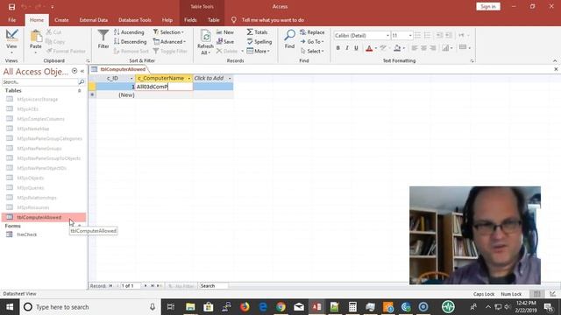Click the Background Color fill bucket
This screenshot has width=561, height=315.
point(397,48)
